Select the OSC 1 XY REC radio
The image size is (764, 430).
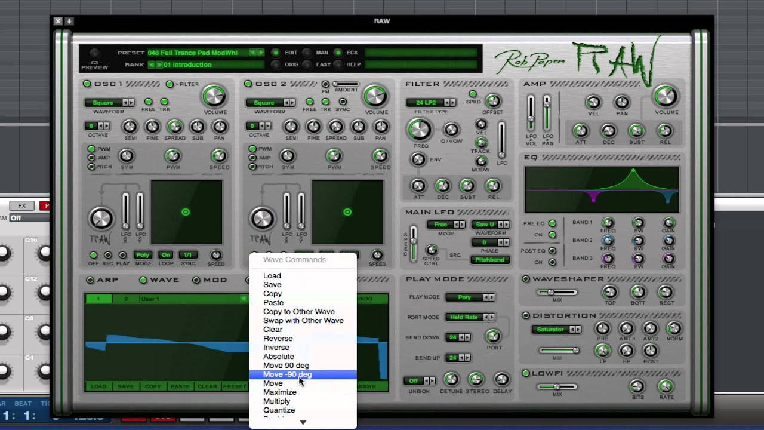108,256
